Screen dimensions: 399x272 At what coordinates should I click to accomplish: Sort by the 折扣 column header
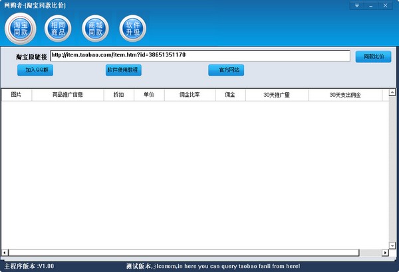click(119, 95)
